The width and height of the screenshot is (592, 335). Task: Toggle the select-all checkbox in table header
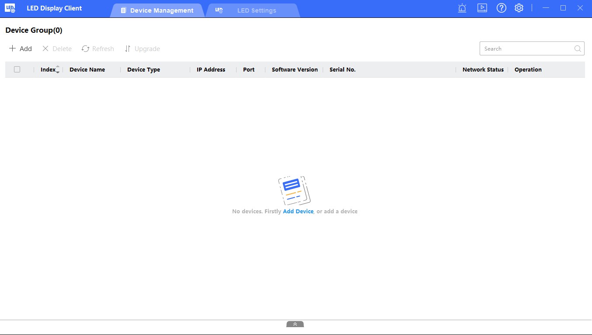pyautogui.click(x=17, y=69)
